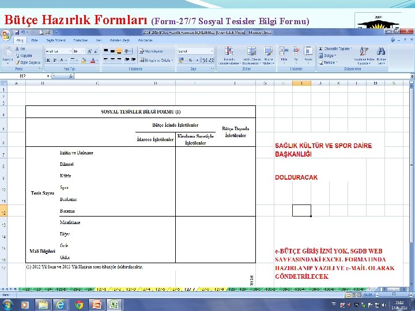Open the Dolgu fill command

pos(327,55)
